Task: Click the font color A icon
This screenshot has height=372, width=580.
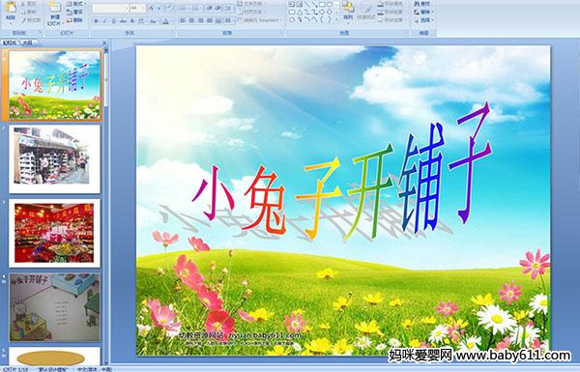Action: coord(165,21)
